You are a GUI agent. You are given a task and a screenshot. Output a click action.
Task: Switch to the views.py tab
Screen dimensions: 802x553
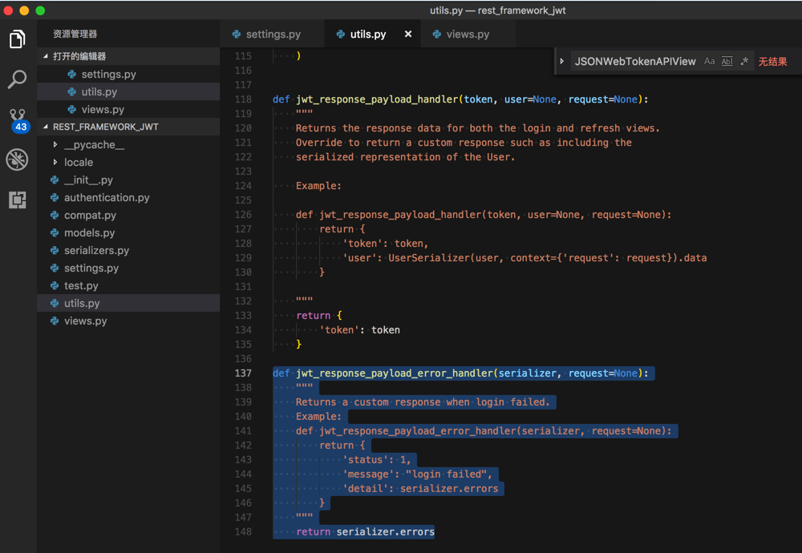(468, 34)
